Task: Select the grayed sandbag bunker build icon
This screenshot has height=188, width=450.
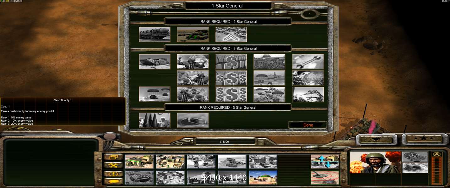Action: tap(232, 162)
